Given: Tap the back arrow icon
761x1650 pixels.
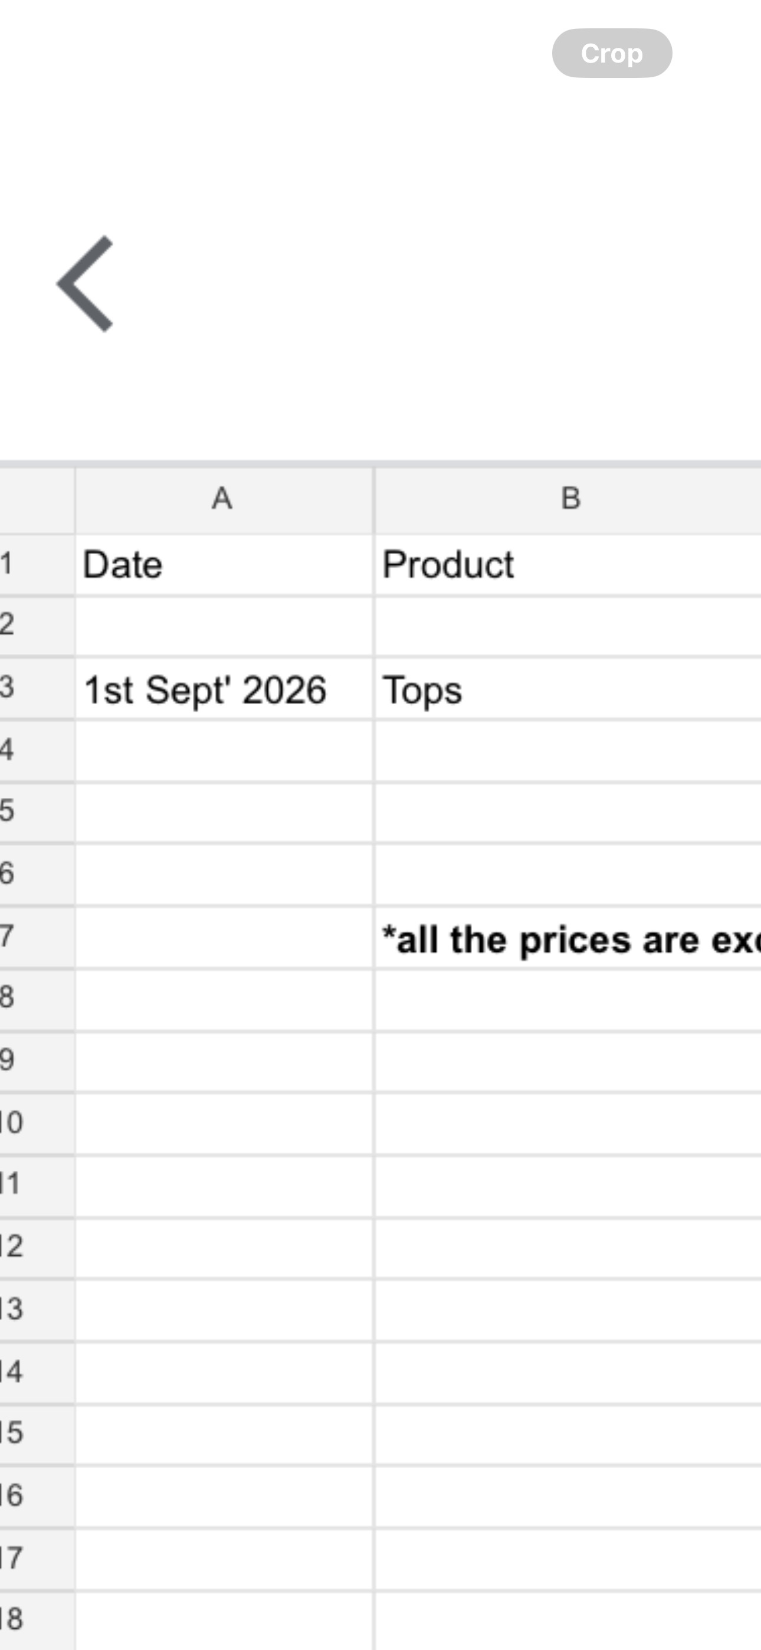Looking at the screenshot, I should (x=85, y=284).
